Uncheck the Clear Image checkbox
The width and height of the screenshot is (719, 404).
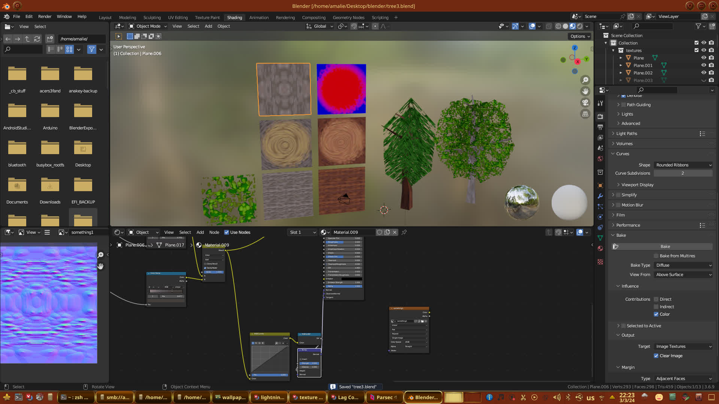click(x=656, y=356)
